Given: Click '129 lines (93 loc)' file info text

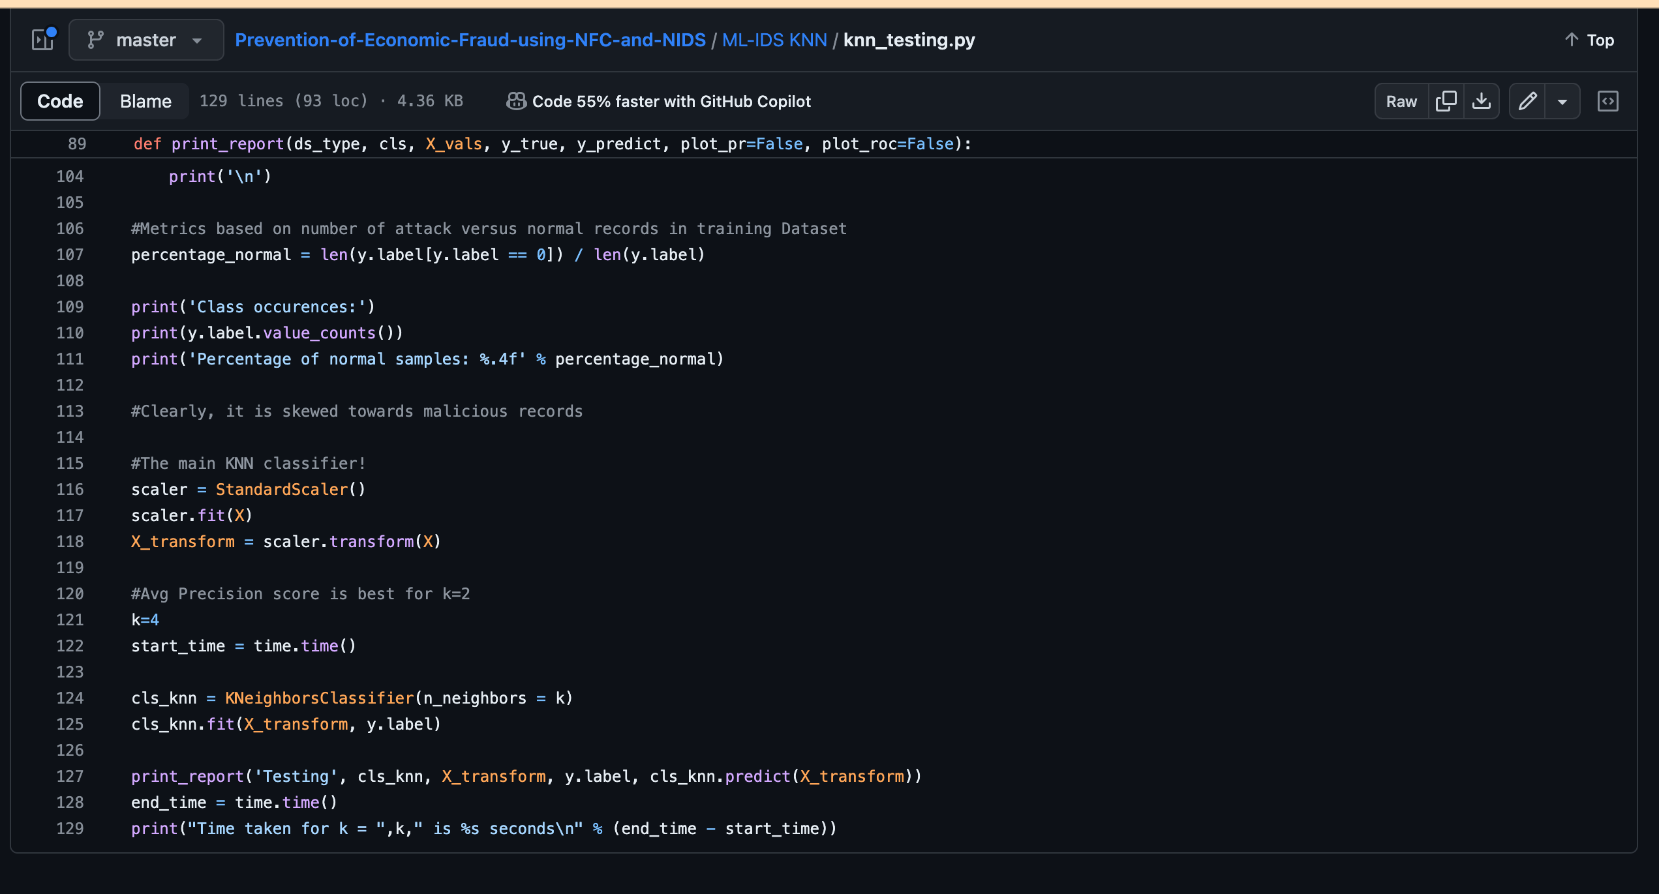Looking at the screenshot, I should pyautogui.click(x=284, y=101).
